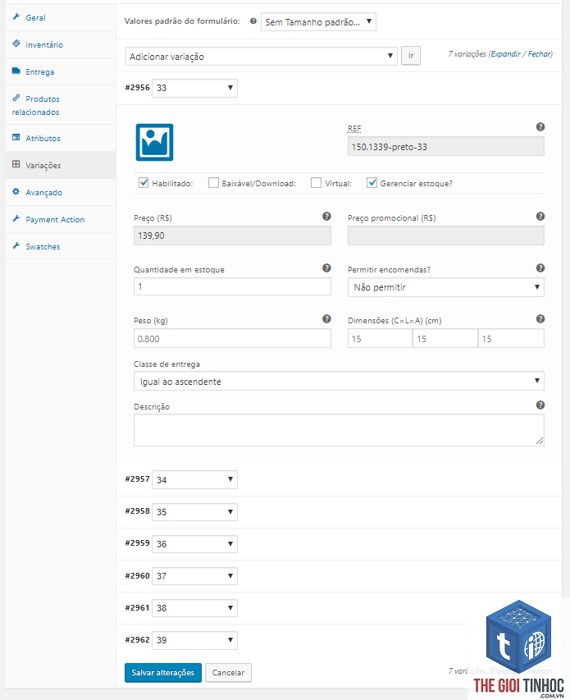Click the help icon for REF field
This screenshot has height=700, width=570.
point(540,126)
